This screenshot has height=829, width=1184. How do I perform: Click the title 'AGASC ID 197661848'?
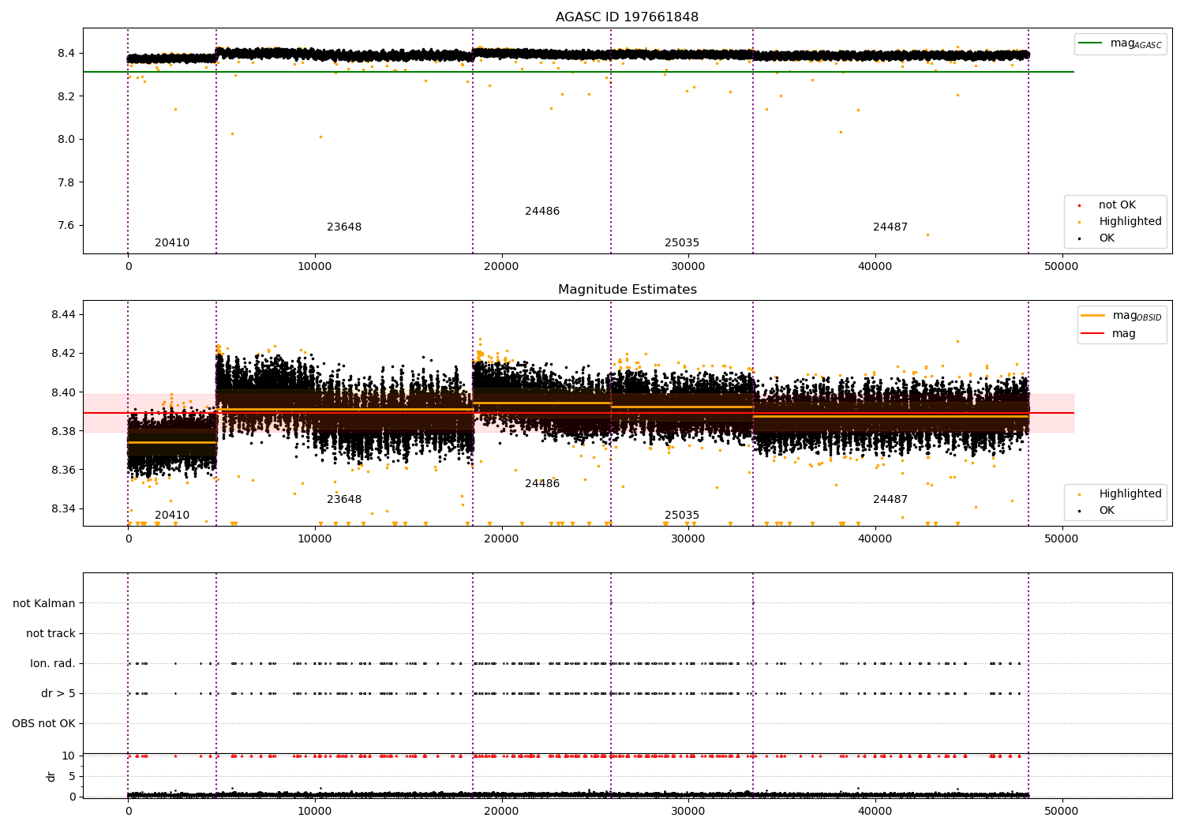(627, 17)
